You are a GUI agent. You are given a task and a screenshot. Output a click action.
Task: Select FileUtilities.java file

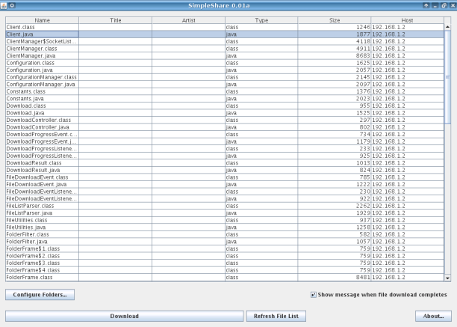(x=26, y=227)
